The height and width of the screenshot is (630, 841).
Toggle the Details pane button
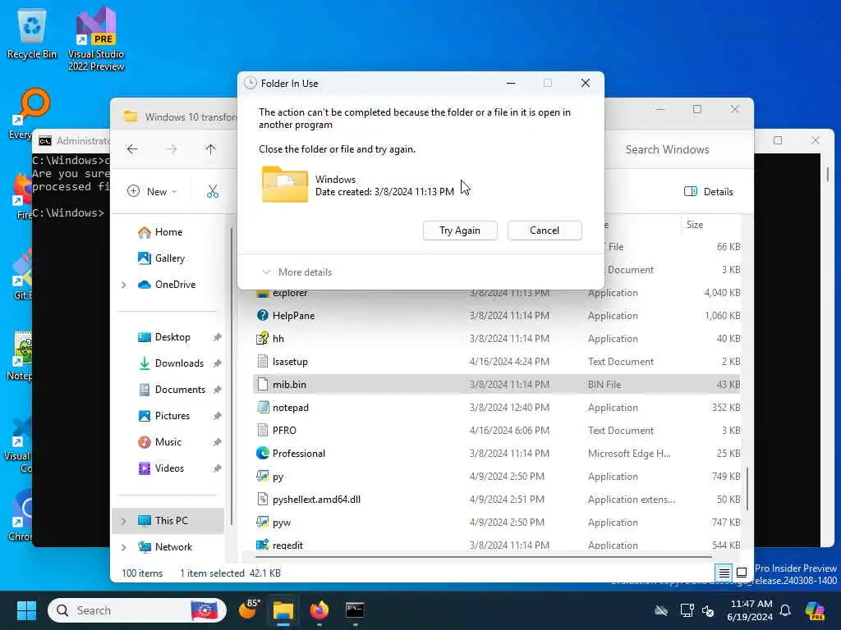tap(709, 191)
